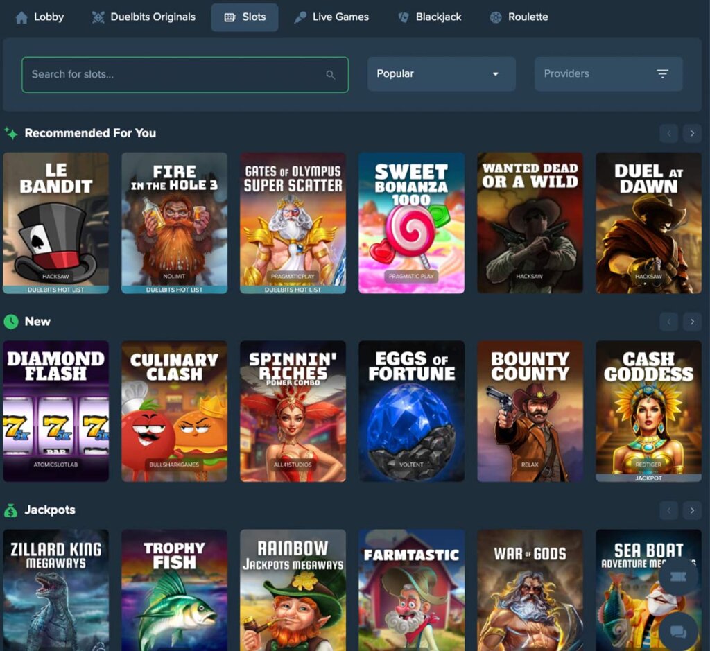Show next Recommended For You games
710x651 pixels.
pos(692,133)
